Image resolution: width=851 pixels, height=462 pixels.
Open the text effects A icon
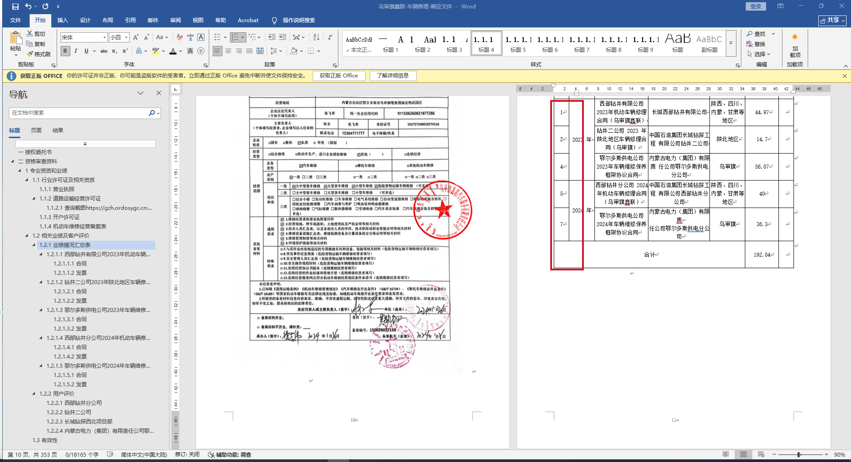tap(139, 51)
